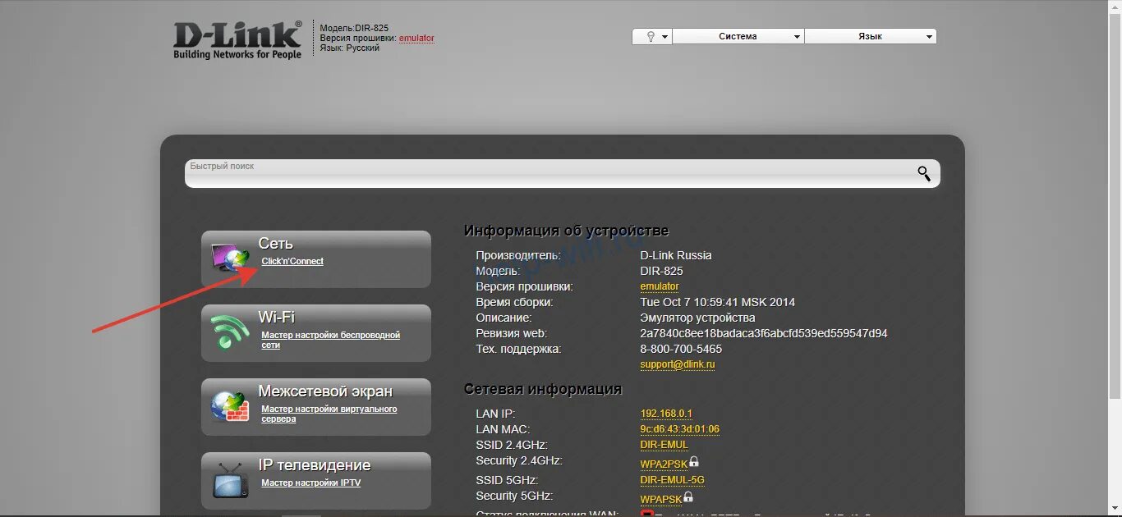1122x517 pixels.
Task: Click the Сетевая информация heading
Action: pyautogui.click(x=543, y=389)
